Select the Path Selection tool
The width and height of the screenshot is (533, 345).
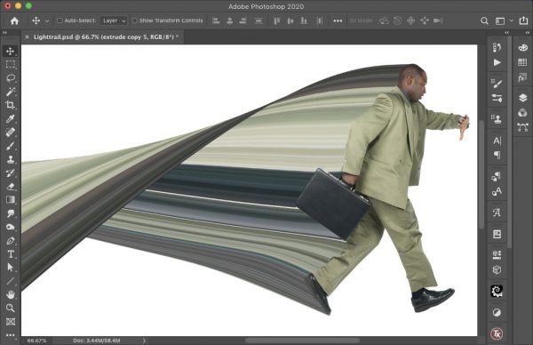click(10, 268)
